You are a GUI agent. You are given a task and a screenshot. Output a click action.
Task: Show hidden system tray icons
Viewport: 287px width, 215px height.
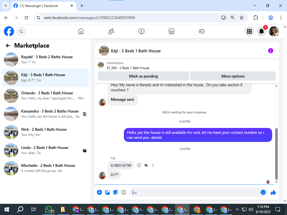[x=237, y=209]
